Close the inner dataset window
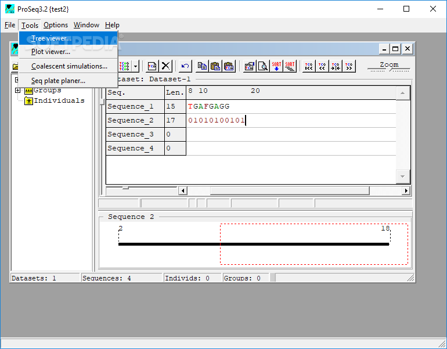 (x=408, y=49)
